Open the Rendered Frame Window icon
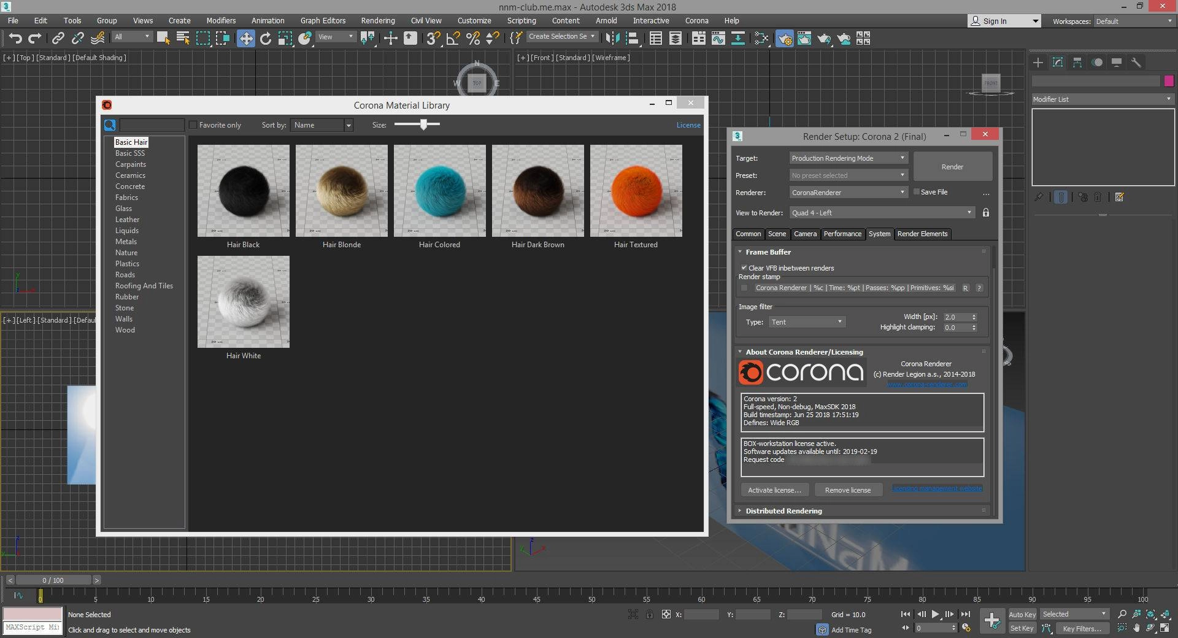Image resolution: width=1178 pixels, height=638 pixels. pyautogui.click(x=804, y=38)
